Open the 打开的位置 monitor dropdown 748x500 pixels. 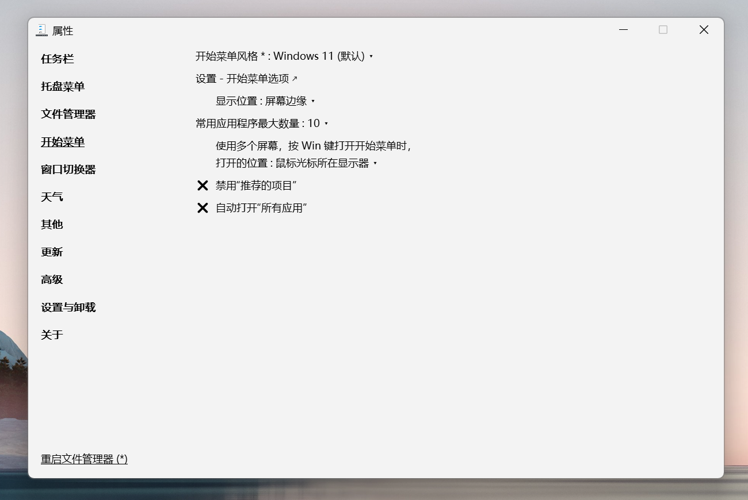tap(296, 163)
